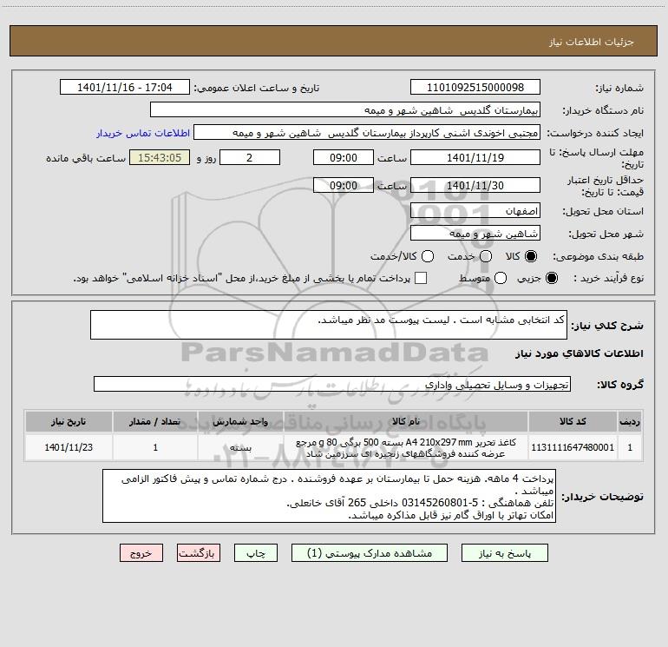Select the کالا radio button

[531, 256]
